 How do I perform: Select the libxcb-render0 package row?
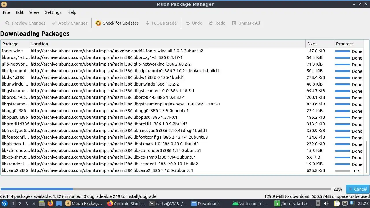(182, 151)
